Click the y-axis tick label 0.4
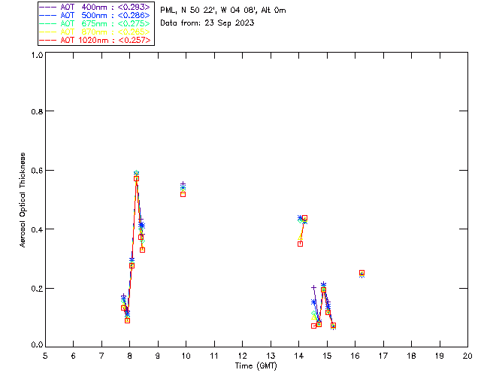The width and height of the screenshot is (481, 385). pyautogui.click(x=37, y=229)
